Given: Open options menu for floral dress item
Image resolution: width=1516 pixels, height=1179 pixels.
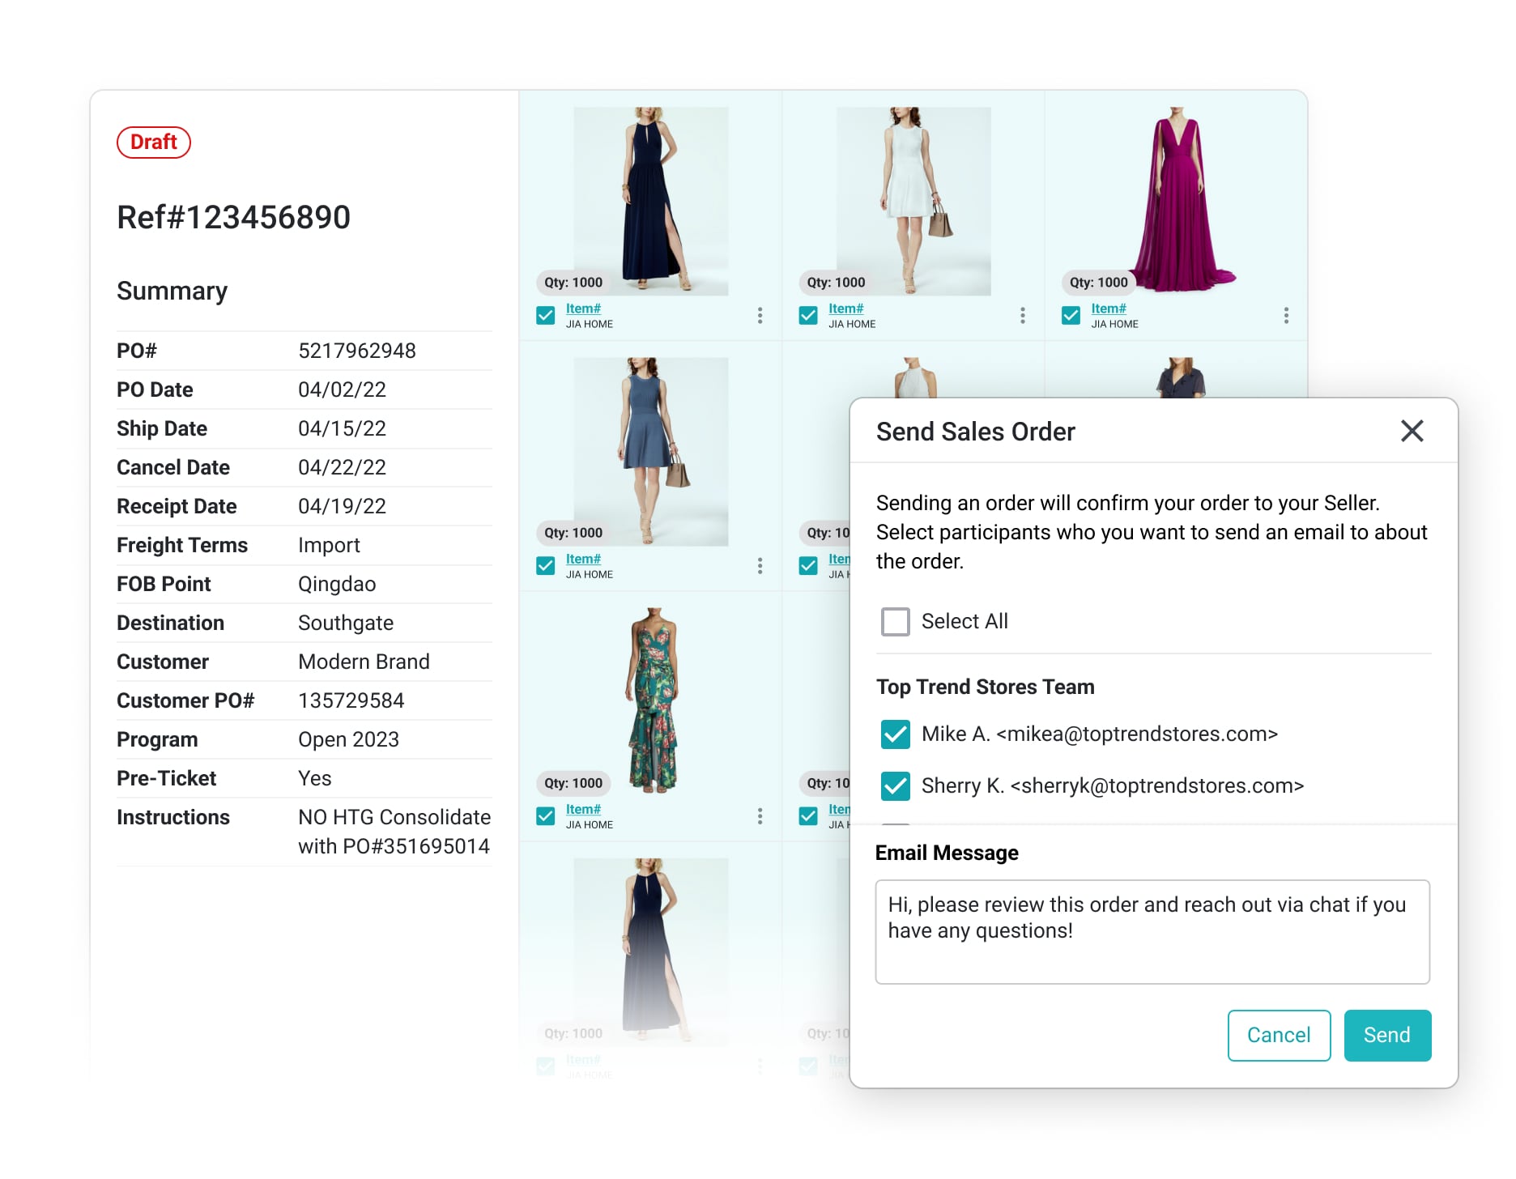Looking at the screenshot, I should click(760, 815).
